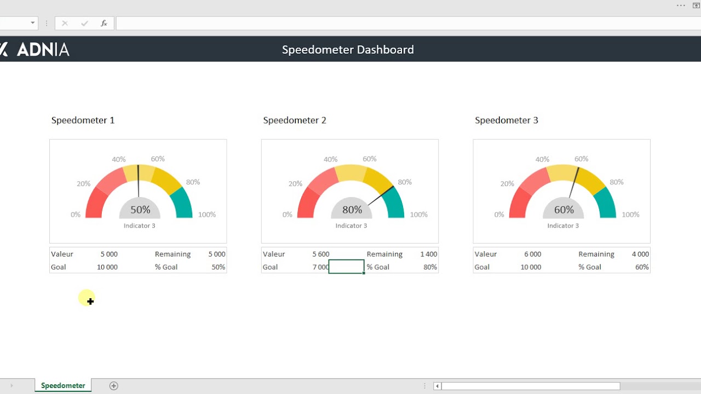The height and width of the screenshot is (394, 701).
Task: Select Remaining label under Speedometer 2
Action: [x=385, y=254]
